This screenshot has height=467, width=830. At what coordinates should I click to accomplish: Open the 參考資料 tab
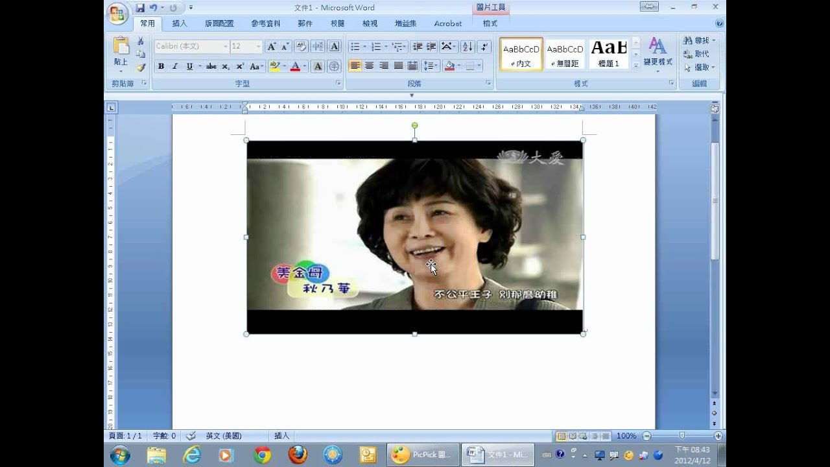click(x=266, y=23)
